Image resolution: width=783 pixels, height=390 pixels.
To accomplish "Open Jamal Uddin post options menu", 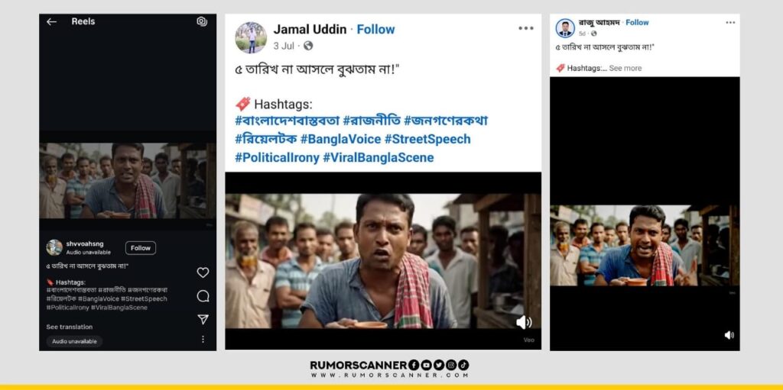I will (x=526, y=28).
